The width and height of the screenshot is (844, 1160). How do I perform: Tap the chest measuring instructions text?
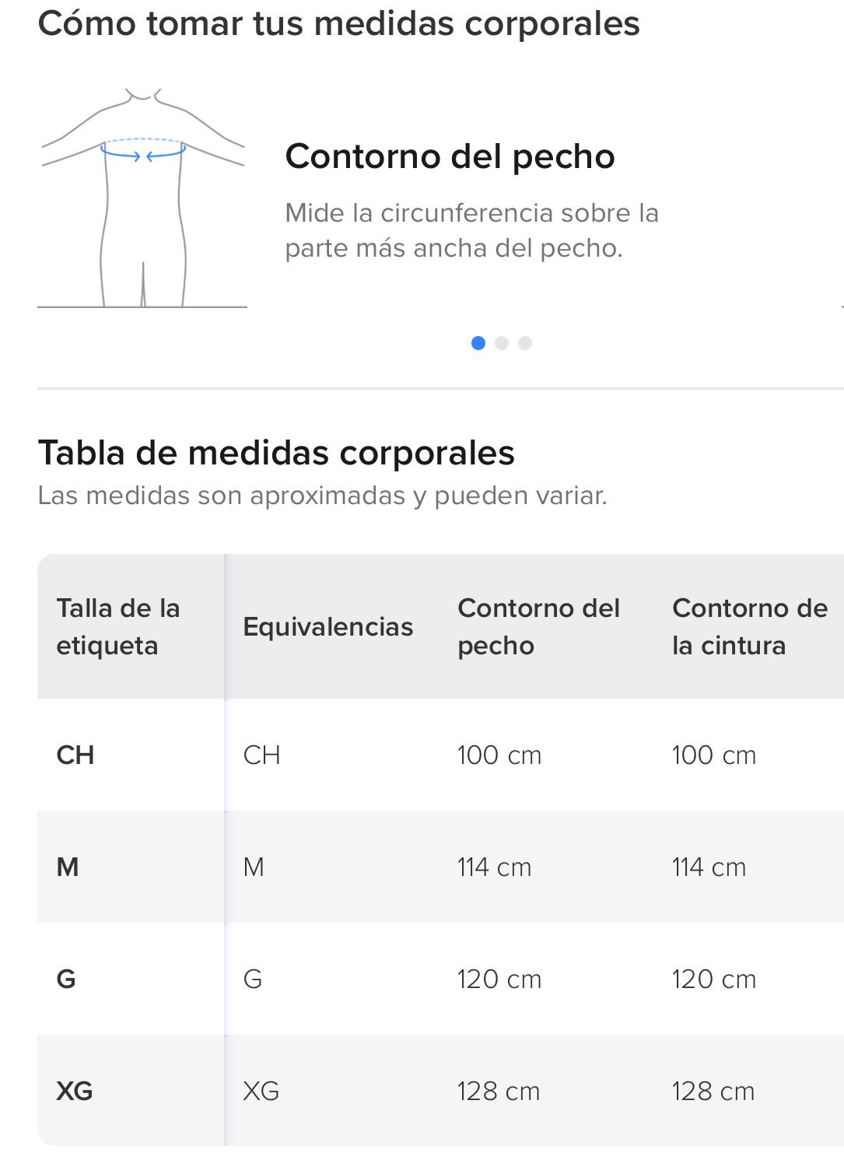click(471, 230)
